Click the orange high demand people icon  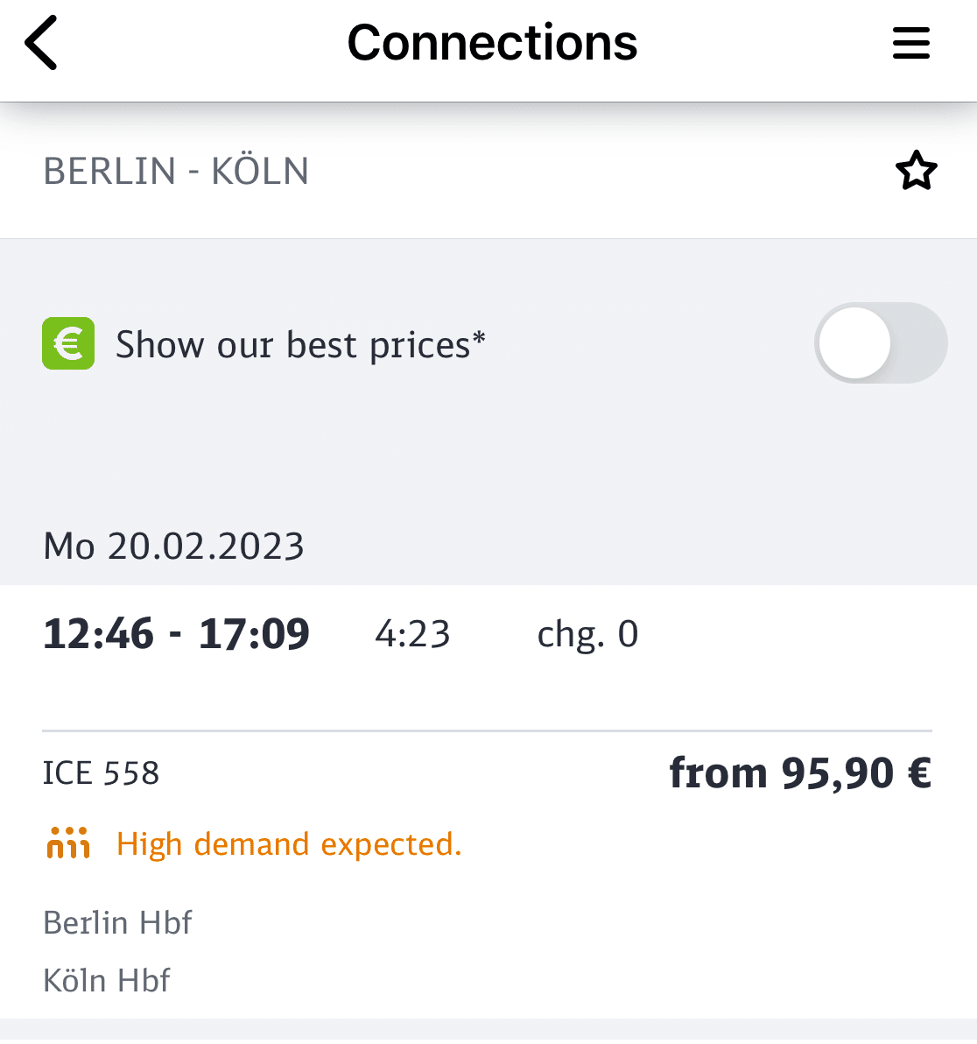point(68,843)
